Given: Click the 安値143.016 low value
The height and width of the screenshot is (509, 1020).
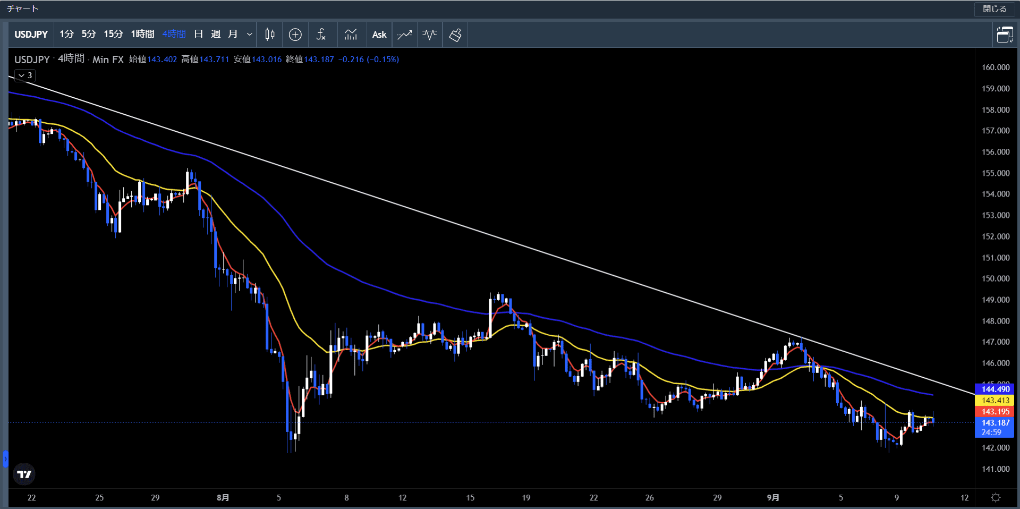Looking at the screenshot, I should click(x=258, y=60).
